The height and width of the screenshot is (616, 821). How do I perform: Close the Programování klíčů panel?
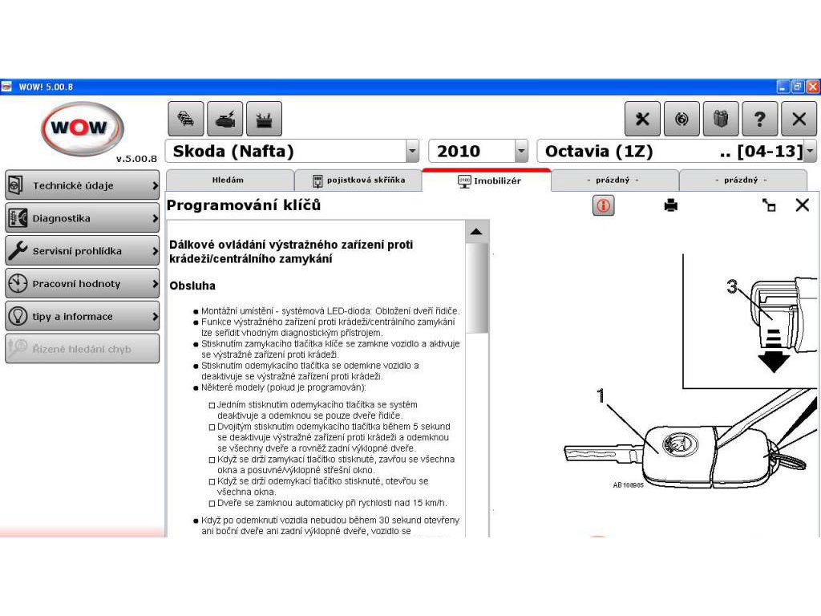(x=802, y=205)
